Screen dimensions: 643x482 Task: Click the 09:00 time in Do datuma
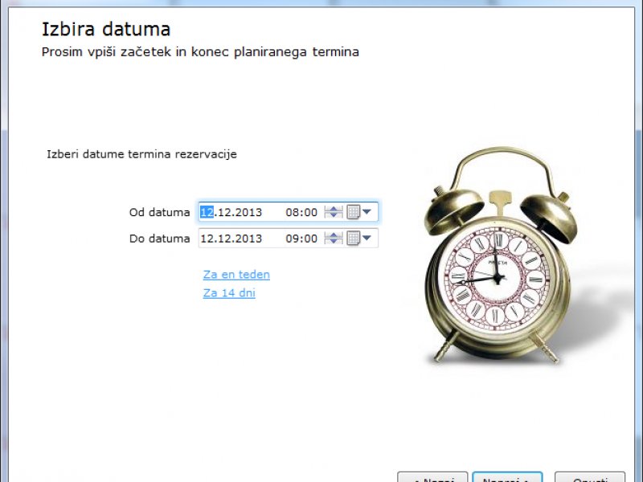301,239
